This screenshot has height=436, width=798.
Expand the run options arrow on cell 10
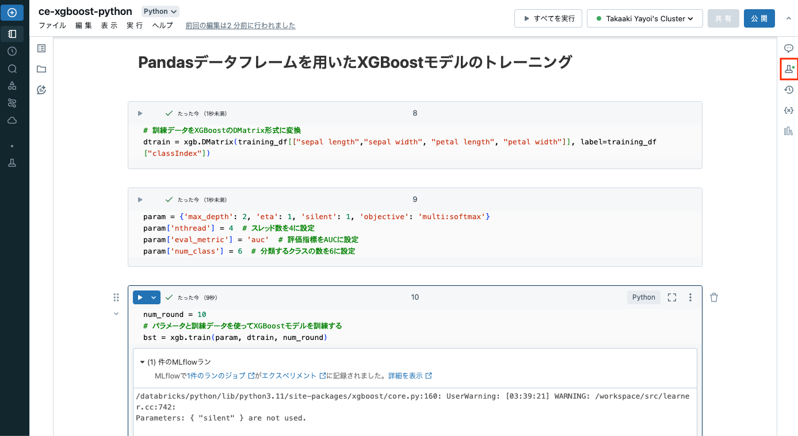coord(153,297)
